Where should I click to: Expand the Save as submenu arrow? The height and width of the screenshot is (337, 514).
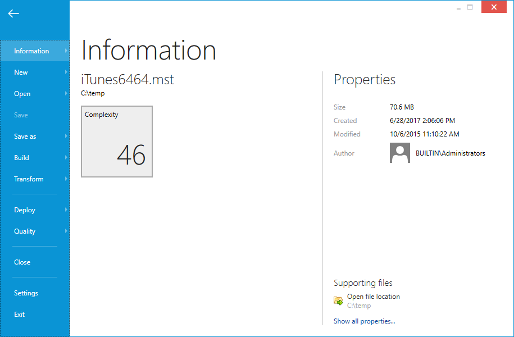66,136
